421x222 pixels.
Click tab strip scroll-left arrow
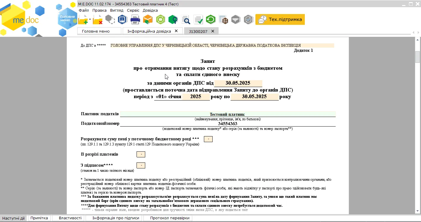pyautogui.click(x=414, y=32)
